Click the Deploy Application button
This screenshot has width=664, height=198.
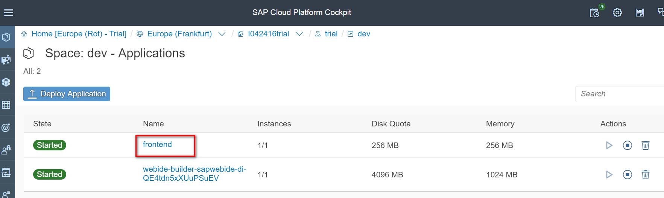tap(67, 94)
